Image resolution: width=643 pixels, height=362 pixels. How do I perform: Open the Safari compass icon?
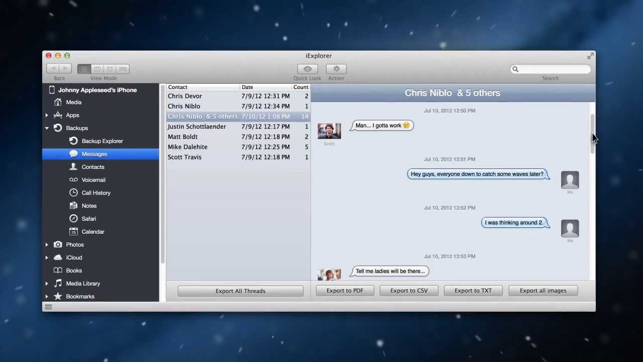point(73,219)
